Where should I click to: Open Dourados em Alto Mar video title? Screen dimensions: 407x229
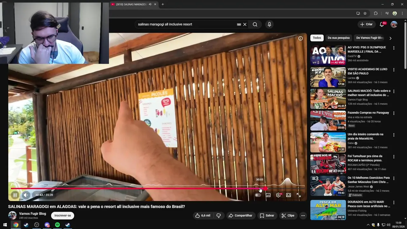369,204
